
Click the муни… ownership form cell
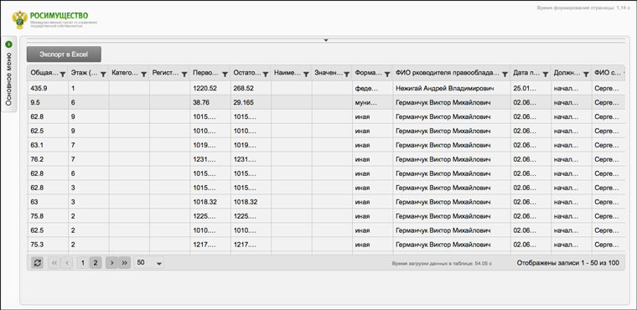click(x=372, y=103)
